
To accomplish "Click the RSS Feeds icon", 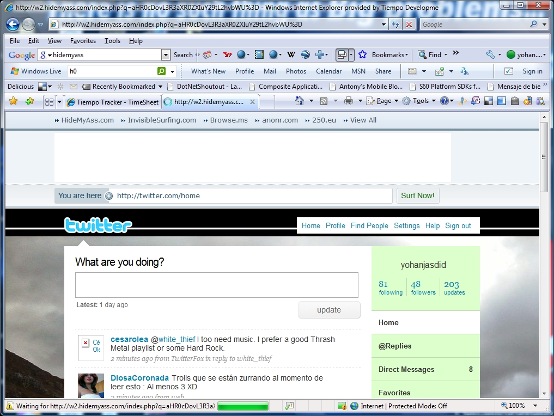I will 323,101.
